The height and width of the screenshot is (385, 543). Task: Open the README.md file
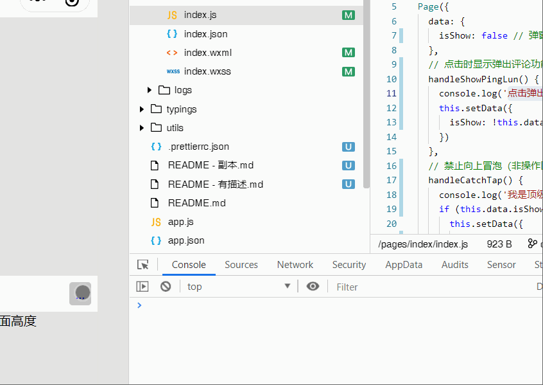(x=196, y=203)
